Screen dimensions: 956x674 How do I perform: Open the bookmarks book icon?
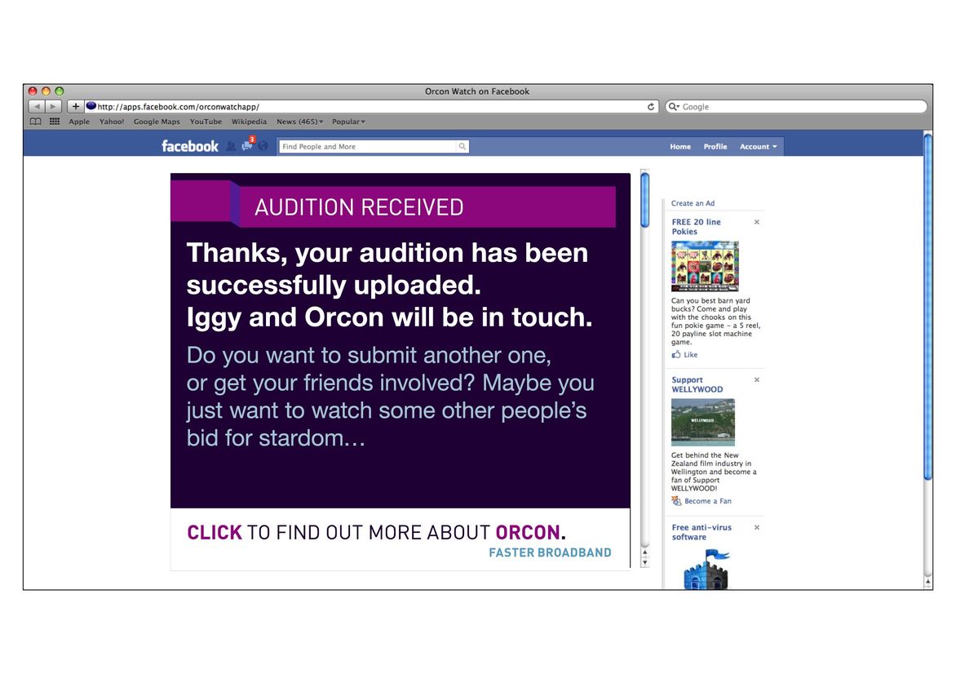(x=35, y=122)
